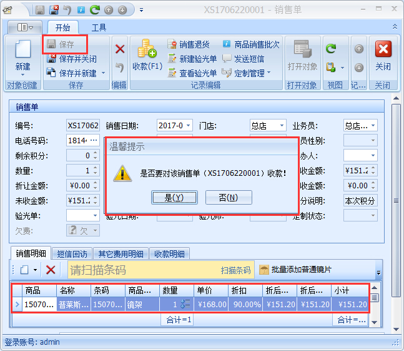404x351 pixels.
Task: Confirm payment with 是(Y) button
Action: (x=174, y=198)
